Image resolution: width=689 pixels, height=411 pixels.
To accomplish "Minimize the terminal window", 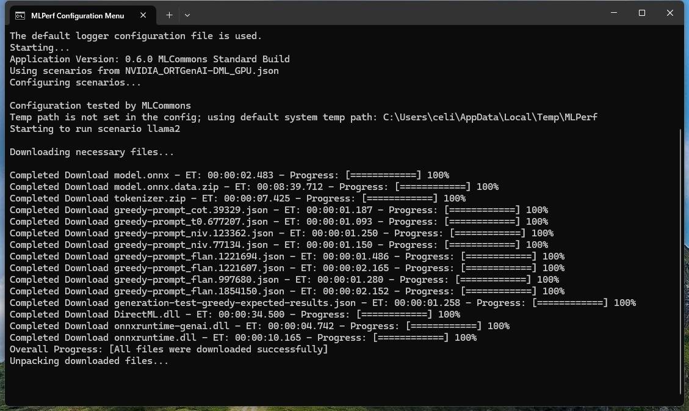I will (x=614, y=13).
